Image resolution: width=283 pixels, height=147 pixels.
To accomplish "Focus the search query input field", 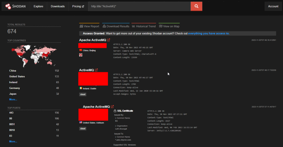I will click(139, 6).
